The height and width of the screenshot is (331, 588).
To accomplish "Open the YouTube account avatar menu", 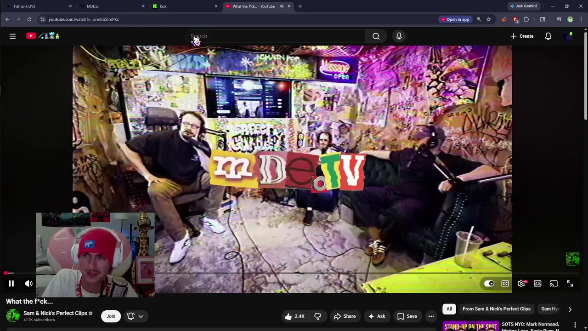I will click(x=569, y=36).
